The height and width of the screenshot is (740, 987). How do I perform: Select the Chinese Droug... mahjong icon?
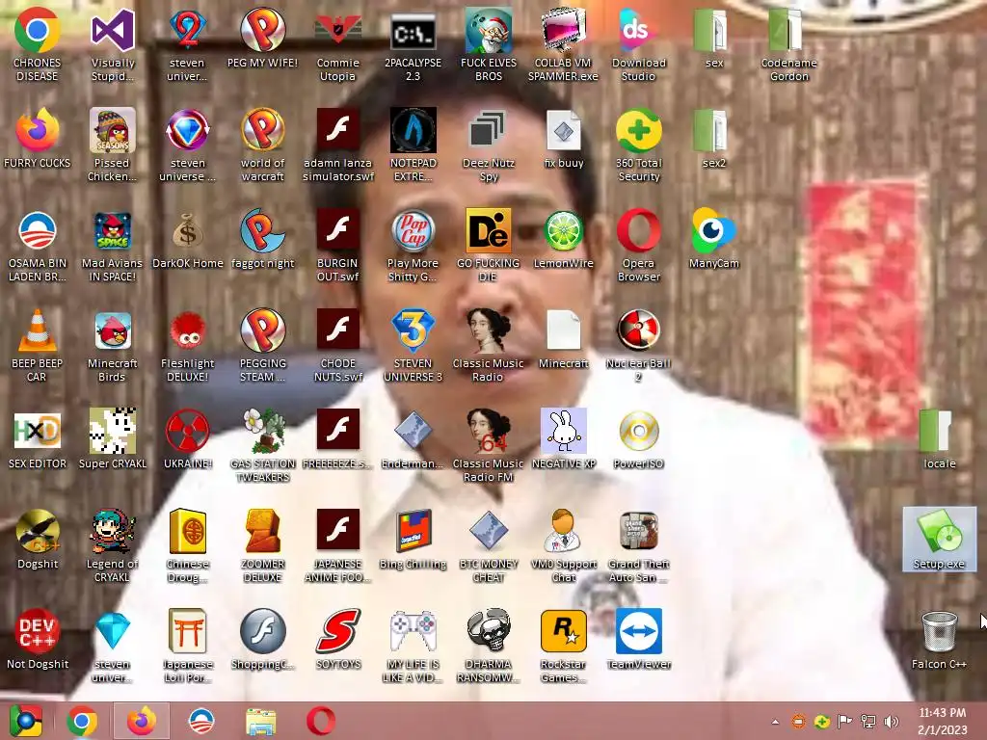[188, 545]
